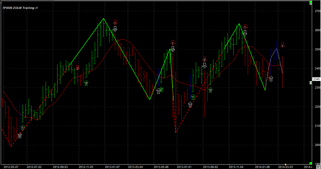Click the green square at bottom of price axis

pos(311,163)
